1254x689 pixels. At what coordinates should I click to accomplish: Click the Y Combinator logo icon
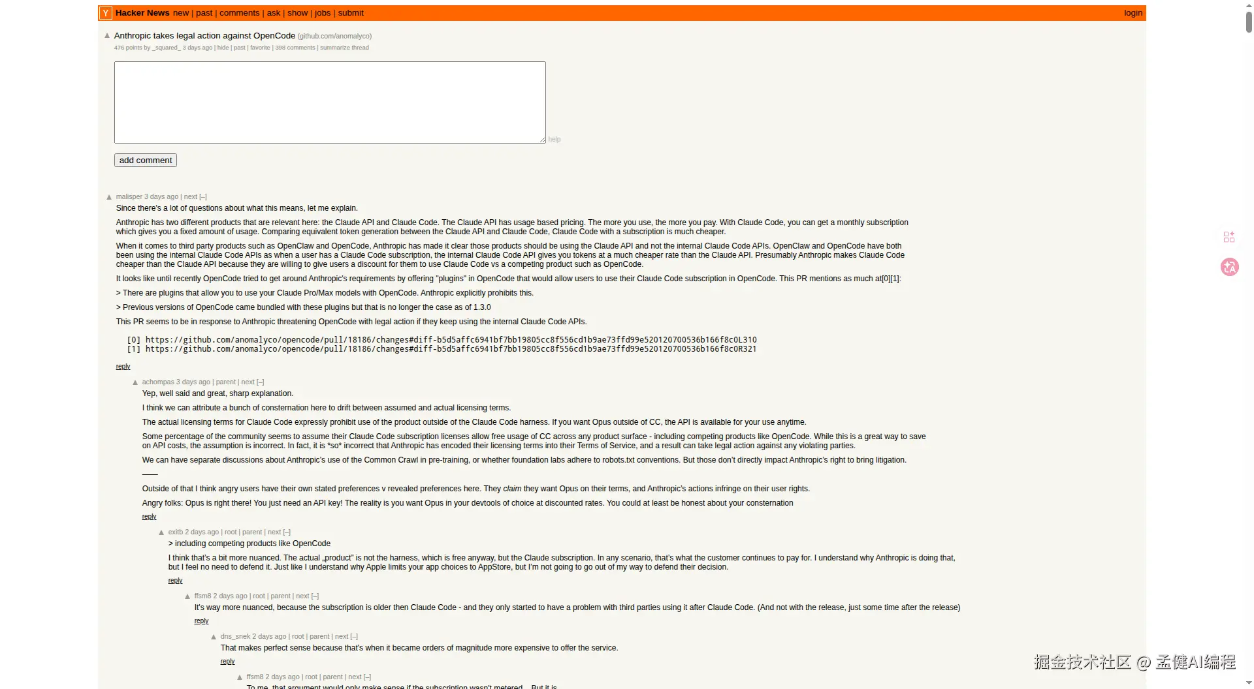pyautogui.click(x=106, y=13)
